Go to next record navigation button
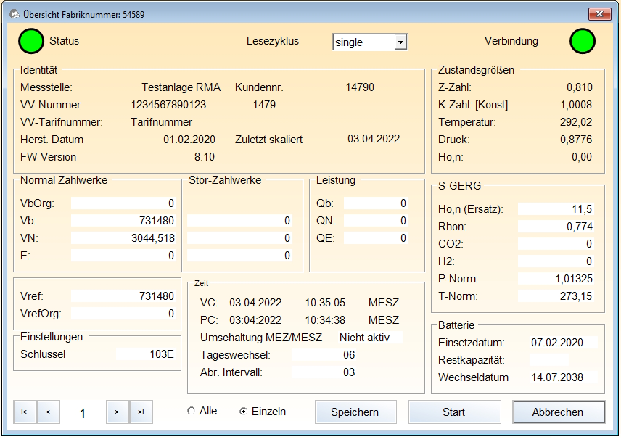This screenshot has height=438, width=621. (x=117, y=412)
